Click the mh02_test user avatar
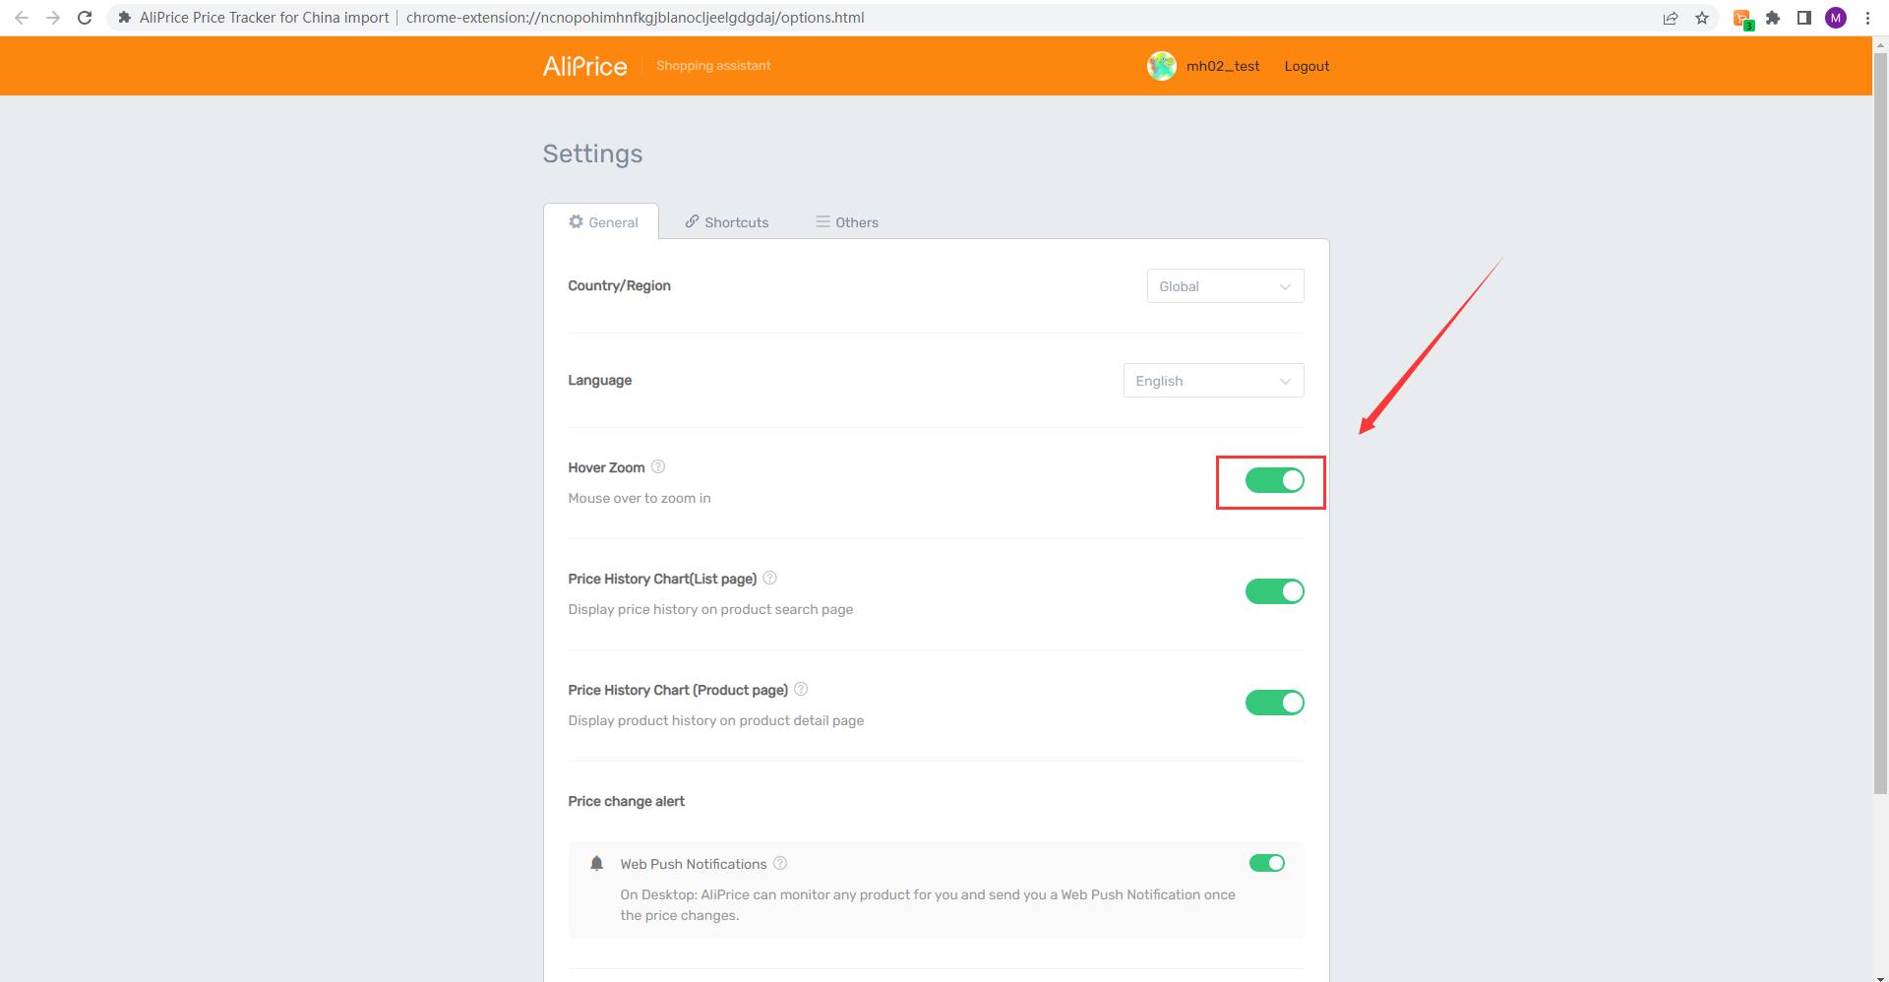The image size is (1889, 982). [1162, 66]
